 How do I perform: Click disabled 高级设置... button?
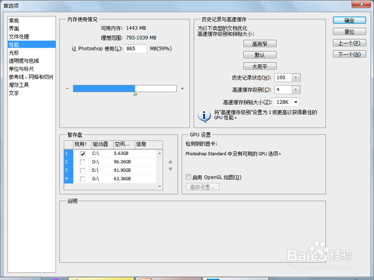click(202, 187)
